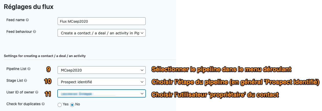Click help icon next to Feed name

click(x=27, y=20)
